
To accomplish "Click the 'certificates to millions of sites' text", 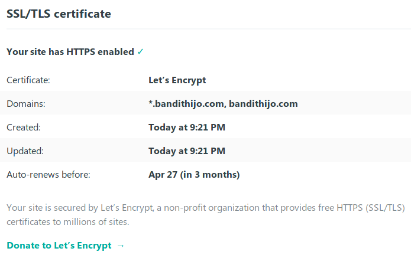I will 67,222.
